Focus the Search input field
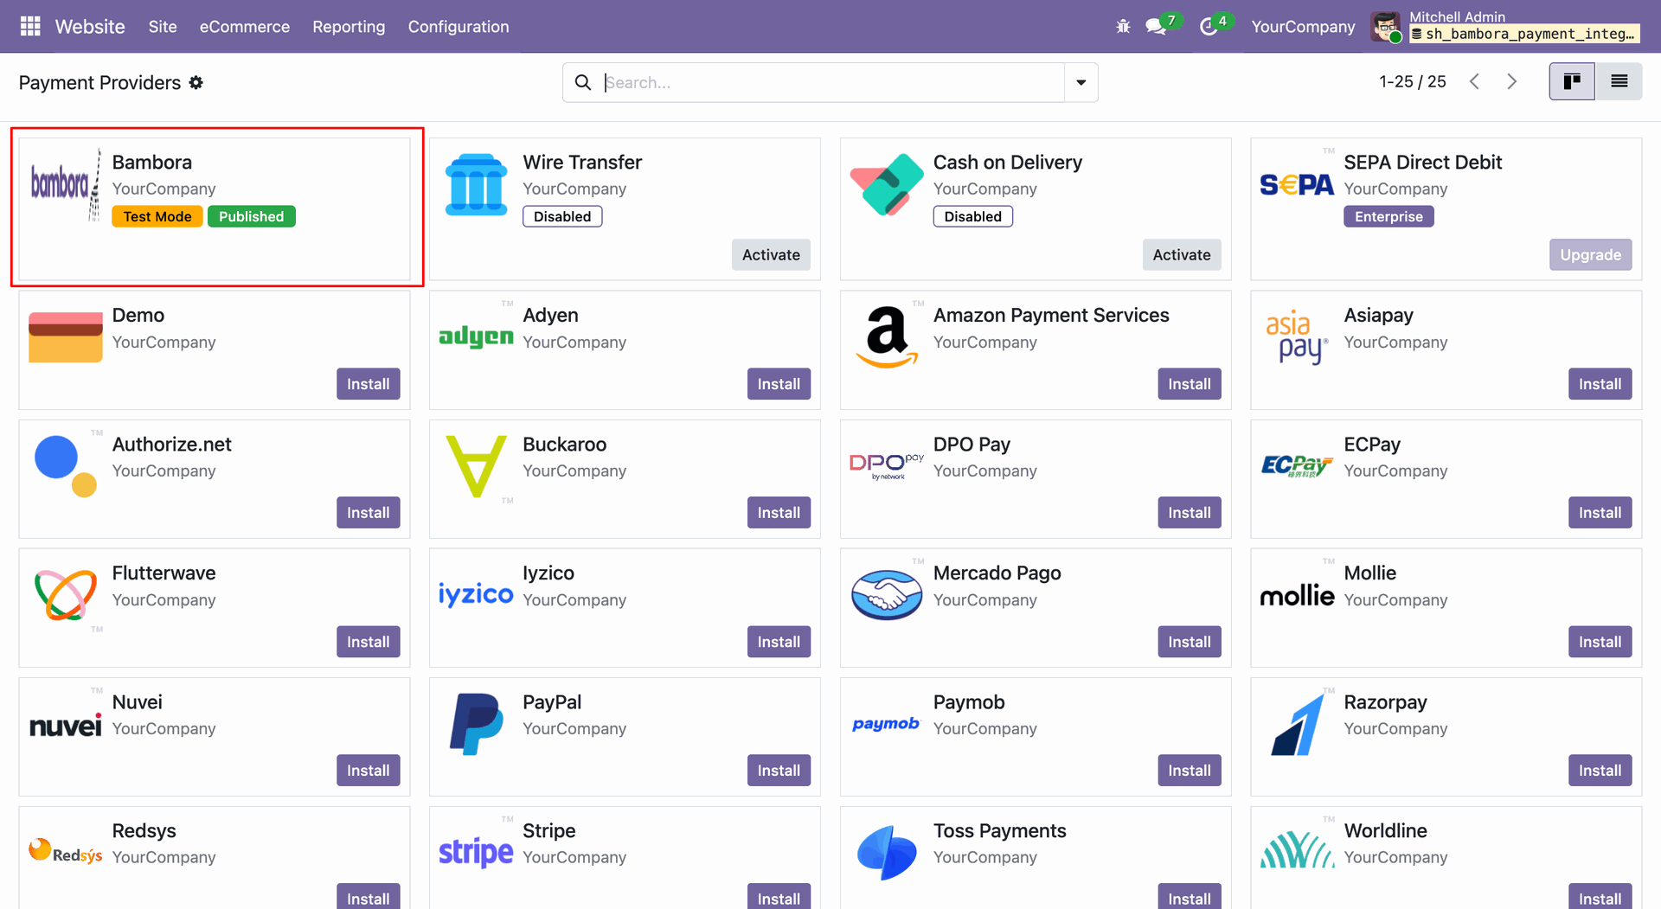The width and height of the screenshot is (1661, 909). (x=832, y=82)
